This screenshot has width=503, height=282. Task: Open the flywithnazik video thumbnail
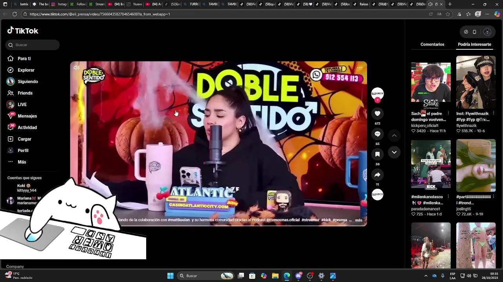[476, 82]
